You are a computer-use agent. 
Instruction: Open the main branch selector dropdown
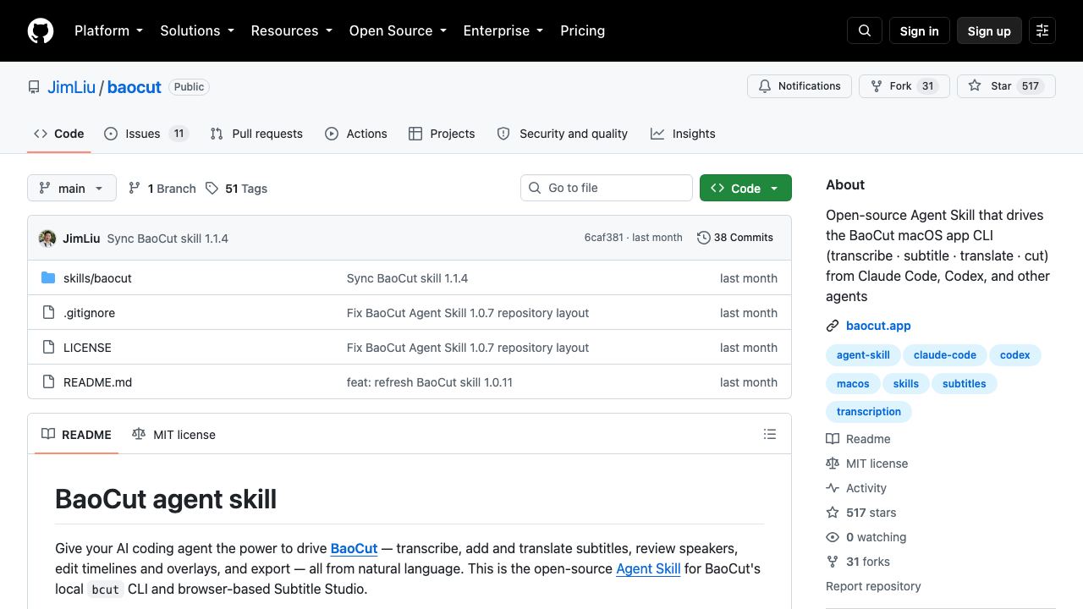(72, 188)
